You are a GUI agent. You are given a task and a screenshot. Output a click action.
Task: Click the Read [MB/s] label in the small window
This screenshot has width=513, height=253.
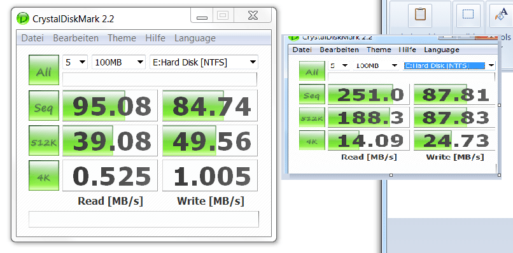point(369,157)
